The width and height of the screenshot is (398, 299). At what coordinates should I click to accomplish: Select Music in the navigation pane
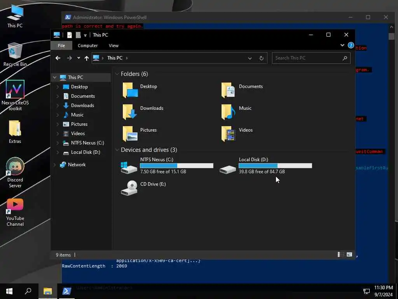77,115
